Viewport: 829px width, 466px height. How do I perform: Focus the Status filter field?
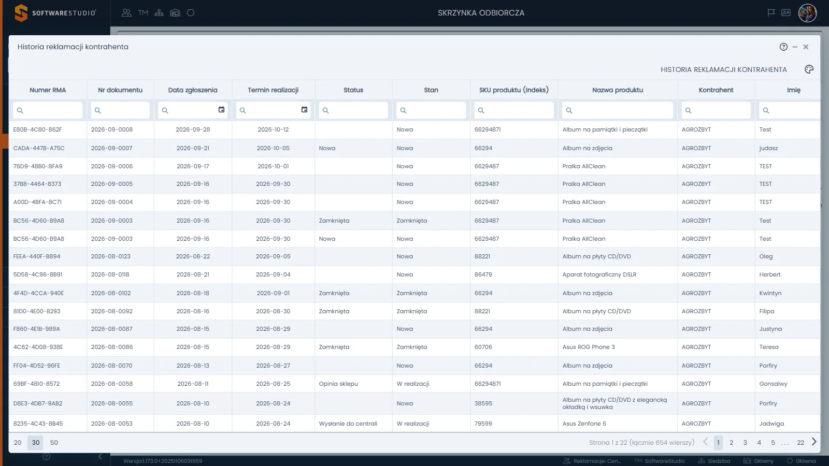click(353, 110)
